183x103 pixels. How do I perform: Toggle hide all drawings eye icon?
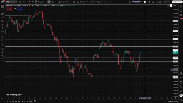tap(3, 56)
